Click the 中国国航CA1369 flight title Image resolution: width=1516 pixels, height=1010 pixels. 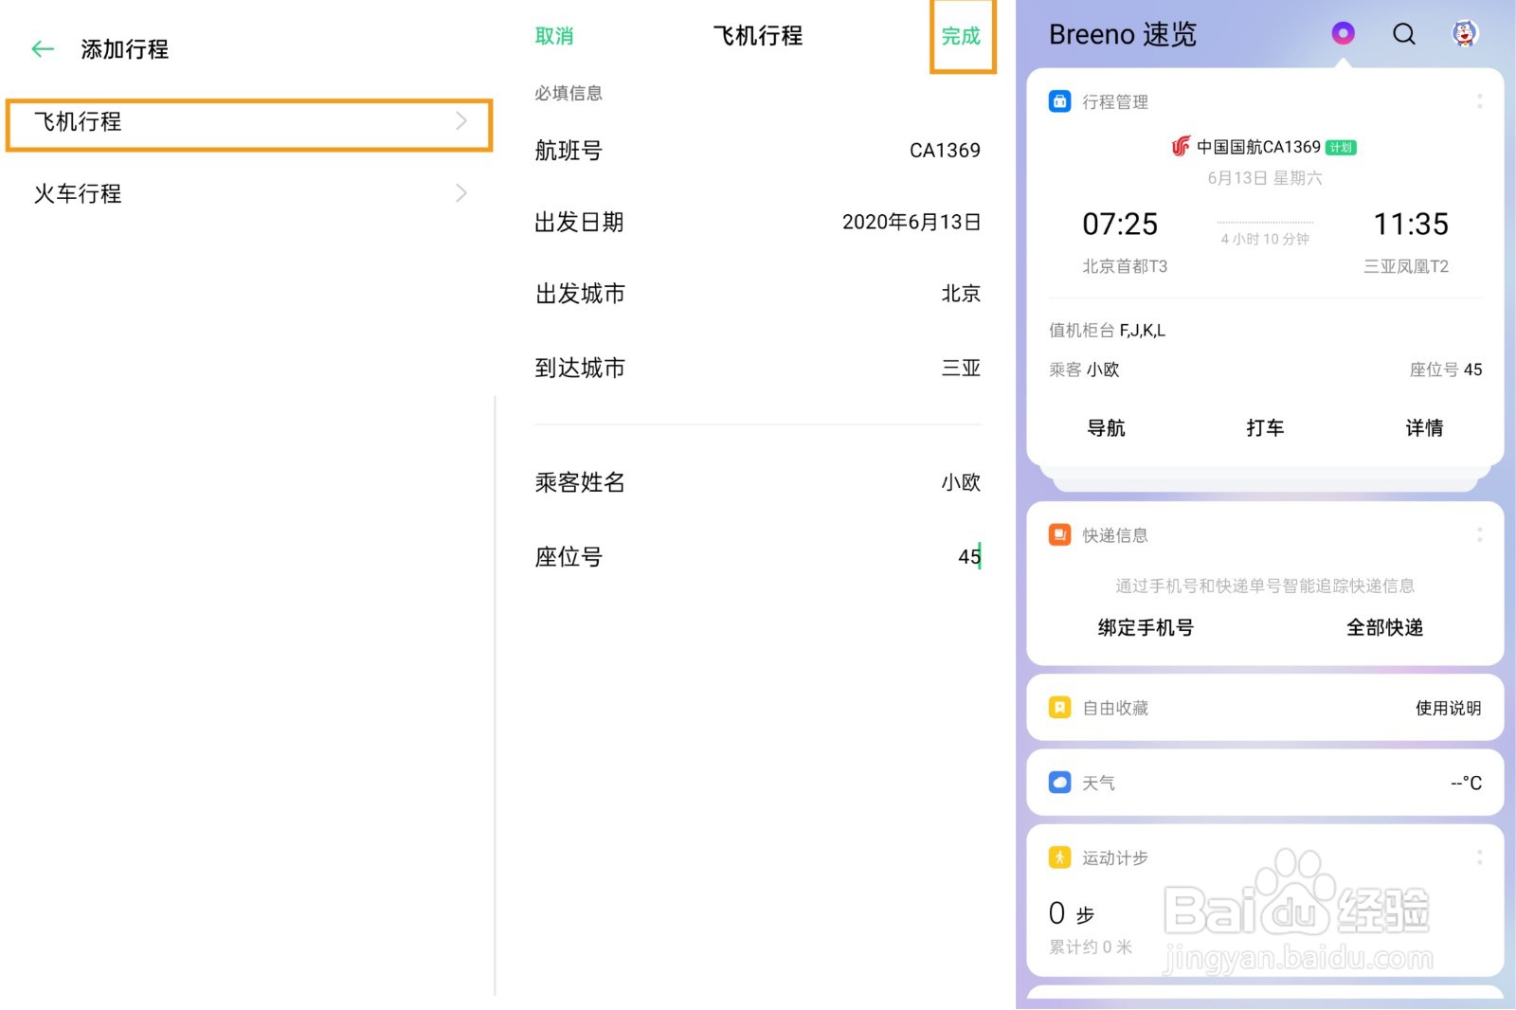point(1258,147)
